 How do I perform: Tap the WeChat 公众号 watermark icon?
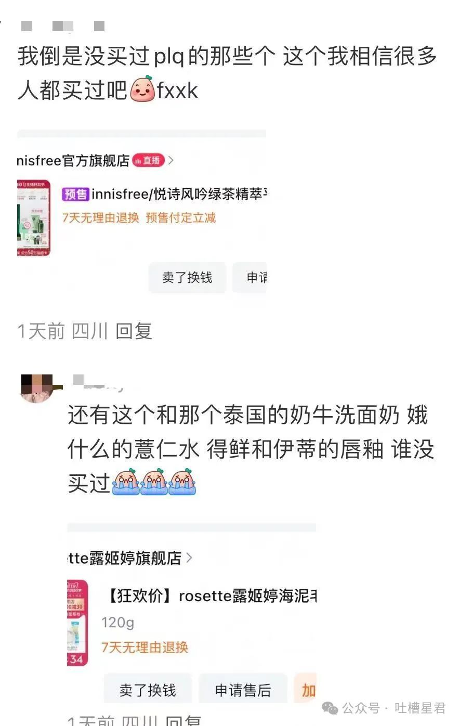[330, 708]
